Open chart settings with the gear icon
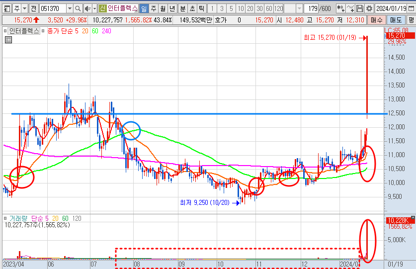 click(369, 9)
